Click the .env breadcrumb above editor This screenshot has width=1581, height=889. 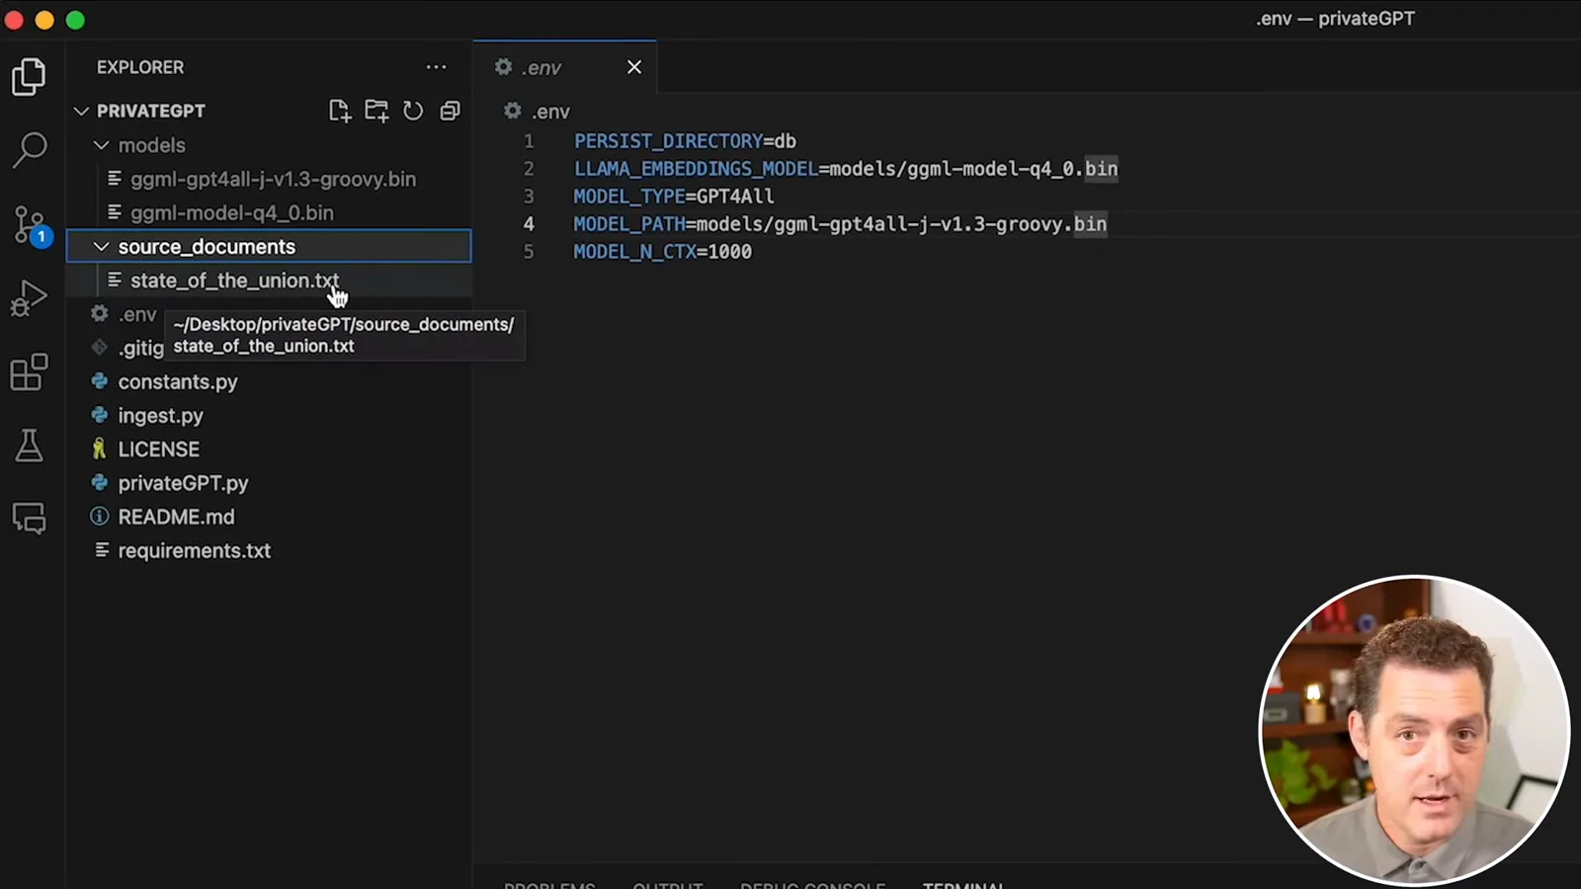(538, 112)
